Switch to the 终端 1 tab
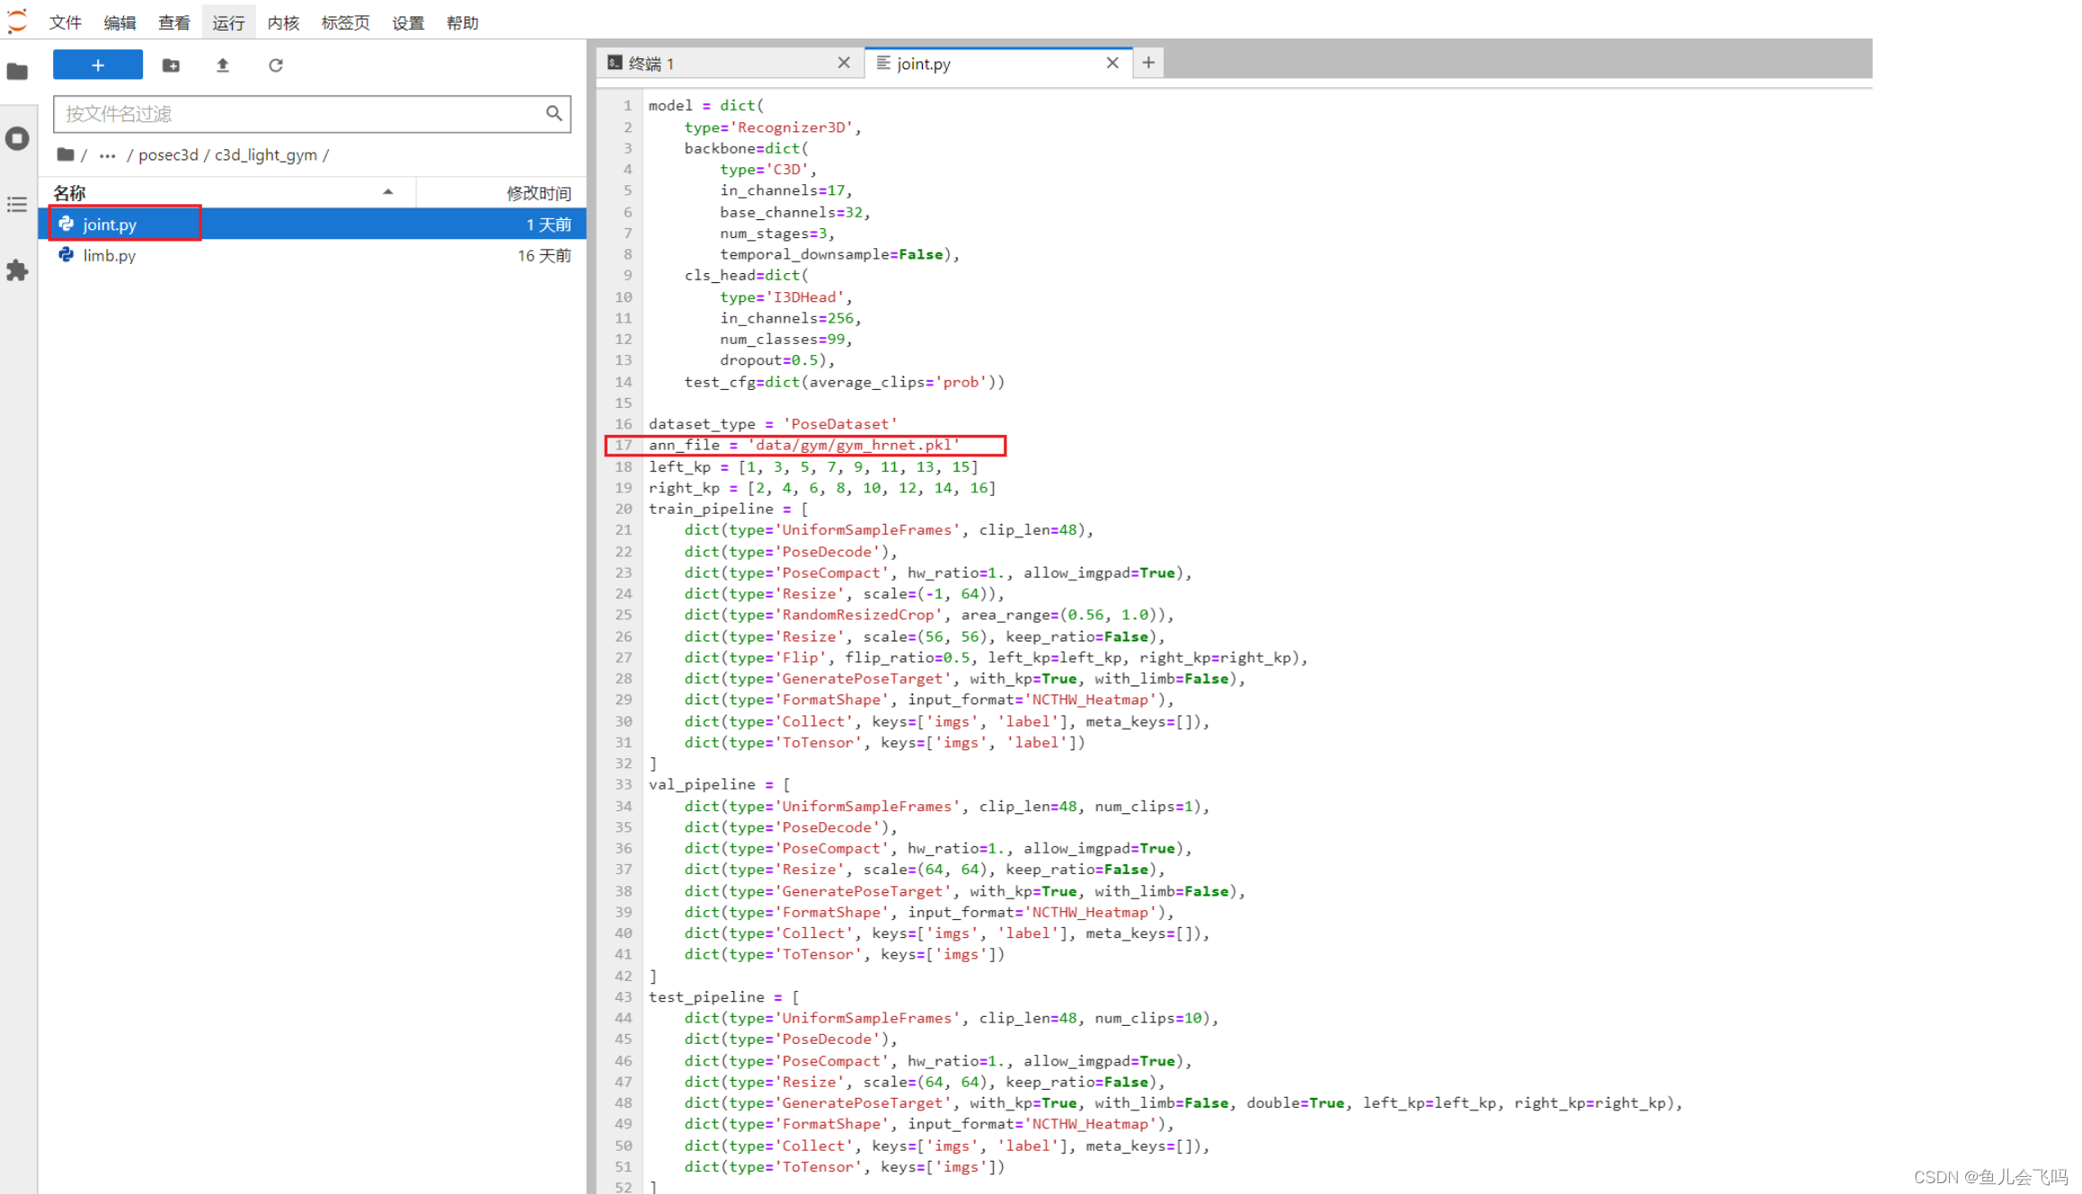This screenshot has height=1194, width=2082. [719, 63]
